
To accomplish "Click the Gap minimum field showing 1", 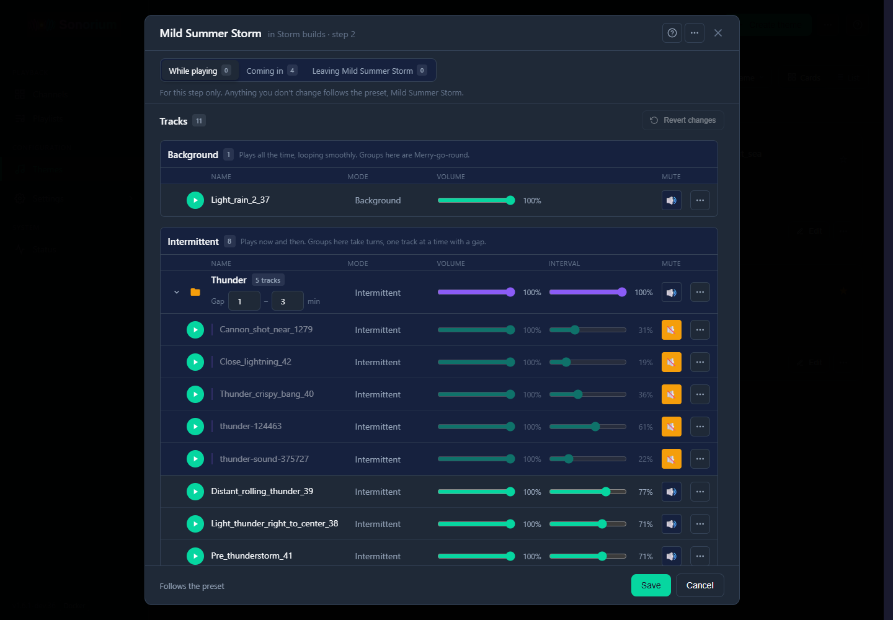I will pos(244,301).
